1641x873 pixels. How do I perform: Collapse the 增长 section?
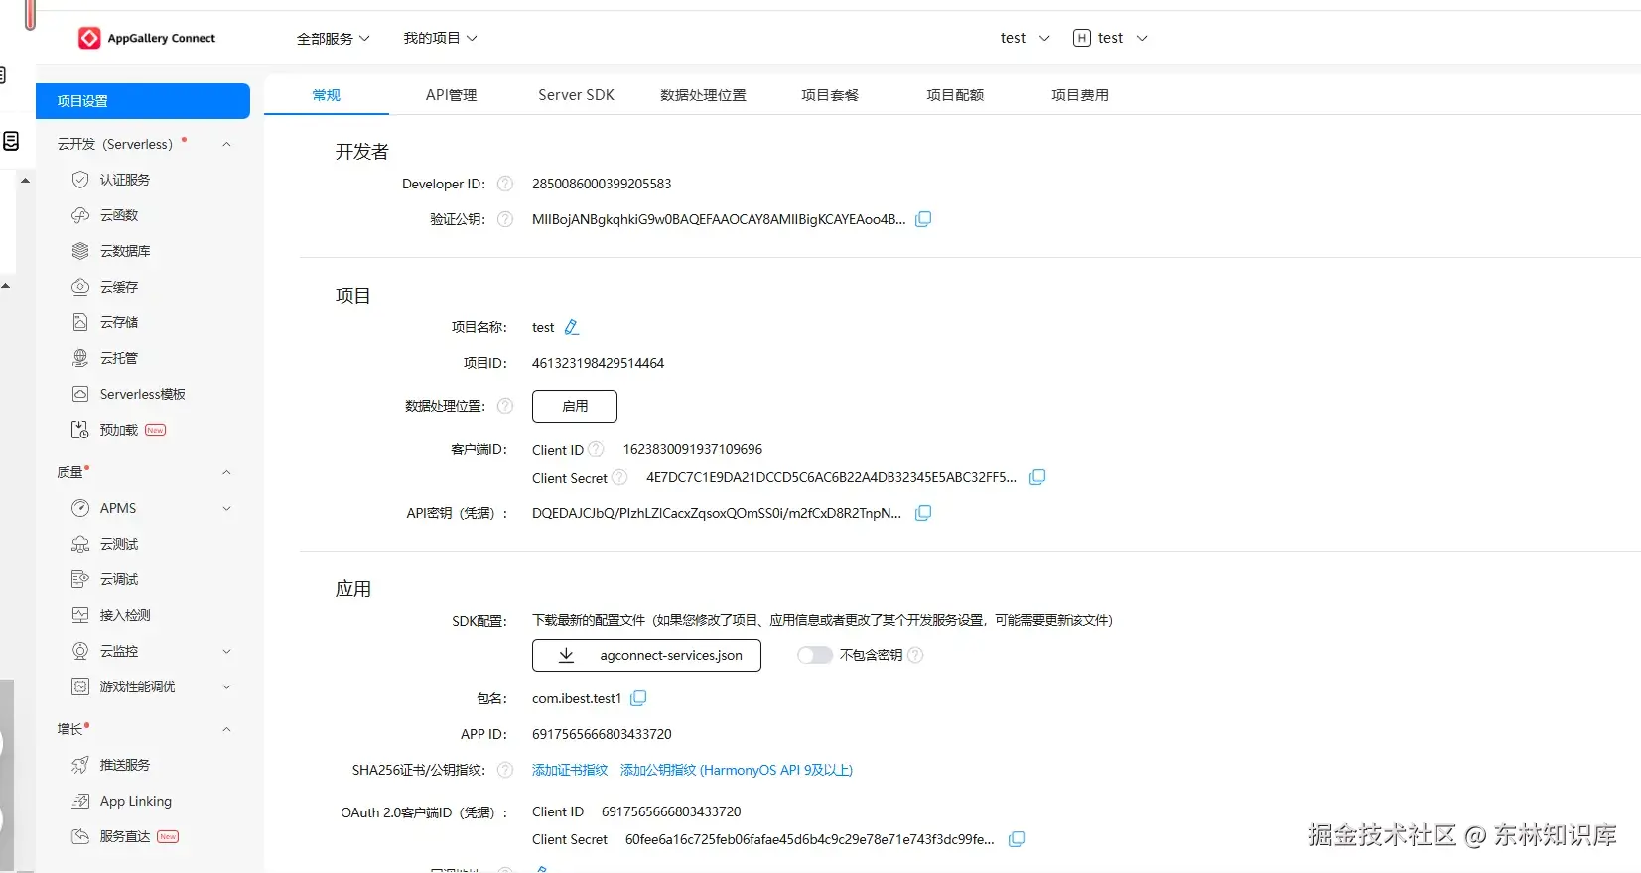tap(226, 729)
